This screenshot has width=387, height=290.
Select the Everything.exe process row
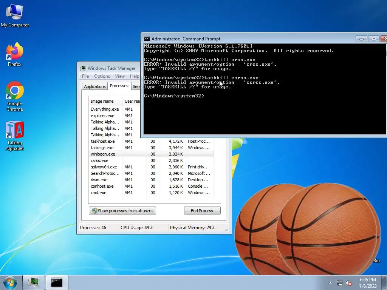click(x=114, y=109)
